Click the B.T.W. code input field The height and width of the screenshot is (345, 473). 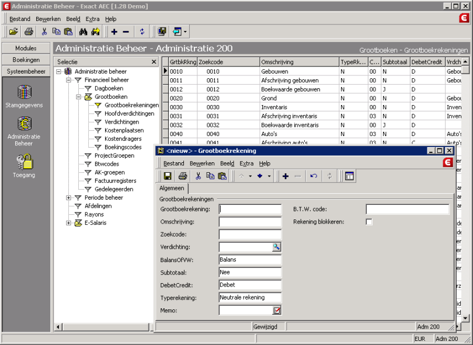click(408, 210)
